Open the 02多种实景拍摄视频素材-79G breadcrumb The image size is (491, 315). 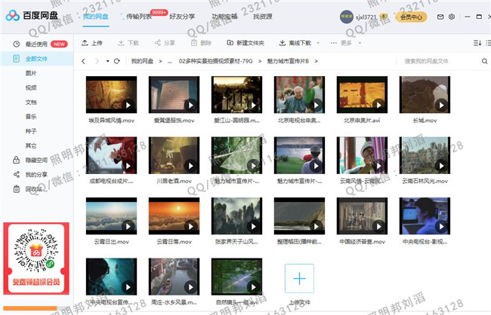(x=215, y=61)
